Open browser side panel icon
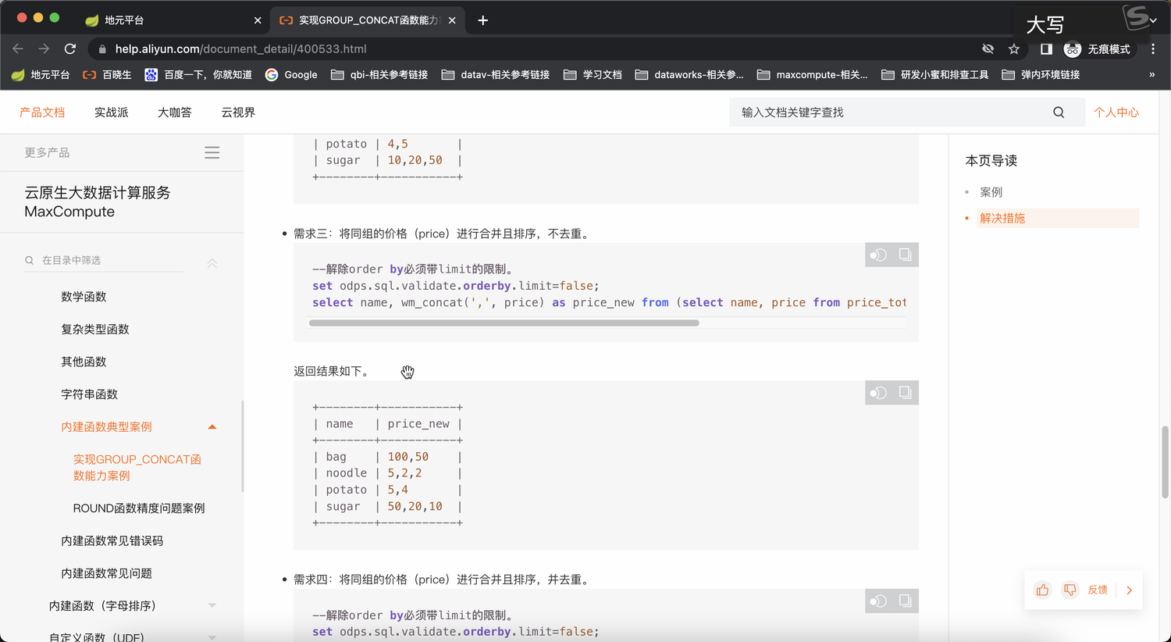Image resolution: width=1171 pixels, height=642 pixels. tap(1046, 49)
